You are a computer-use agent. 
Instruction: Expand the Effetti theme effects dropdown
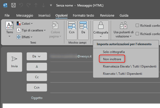coord(24,37)
